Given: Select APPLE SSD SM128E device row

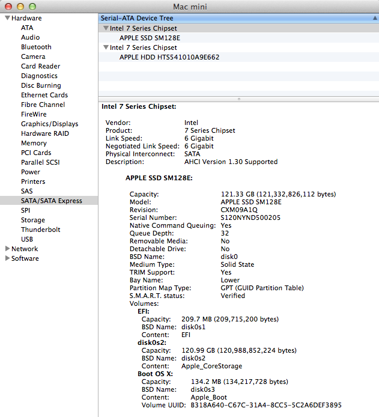Looking at the screenshot, I should [x=238, y=38].
